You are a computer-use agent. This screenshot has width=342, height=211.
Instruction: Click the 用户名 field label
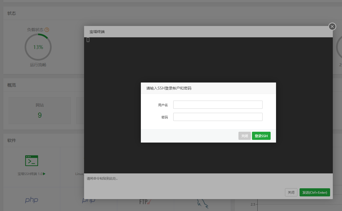[163, 105]
